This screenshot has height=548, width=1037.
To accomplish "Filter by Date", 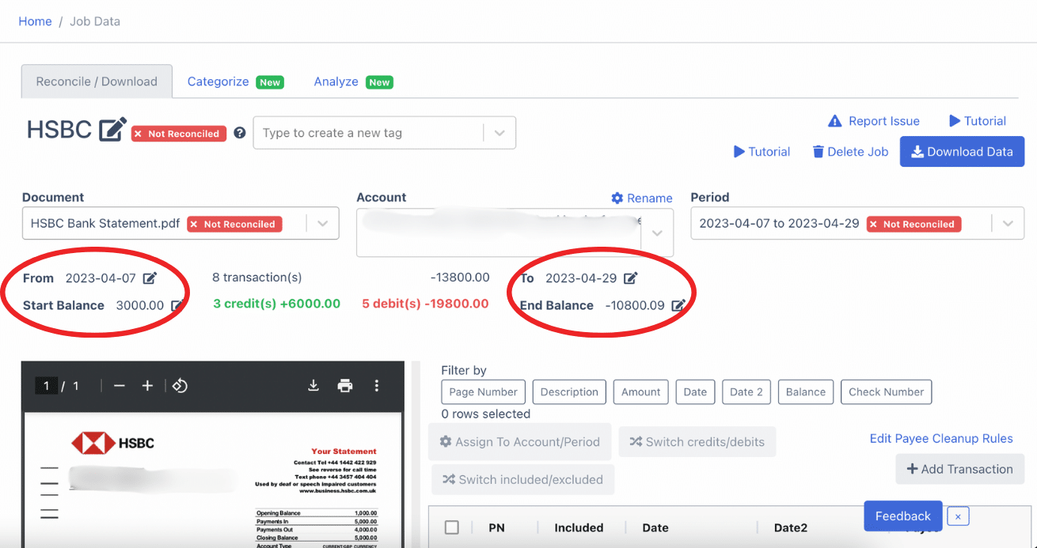I will [x=695, y=392].
